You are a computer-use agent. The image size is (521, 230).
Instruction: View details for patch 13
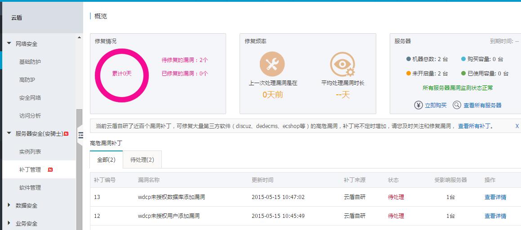click(495, 197)
